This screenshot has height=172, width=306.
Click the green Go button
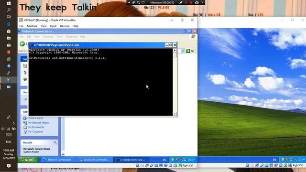coord(190,51)
